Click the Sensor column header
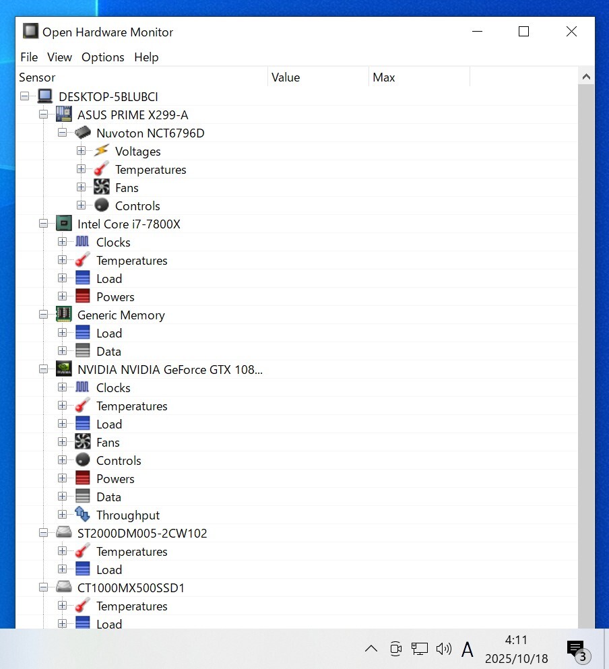 point(141,77)
